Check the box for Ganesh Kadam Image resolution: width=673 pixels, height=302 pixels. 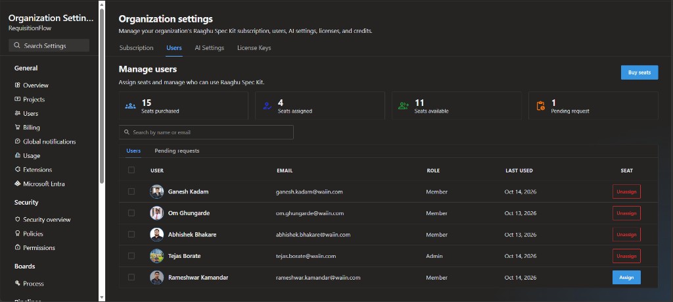click(x=131, y=191)
